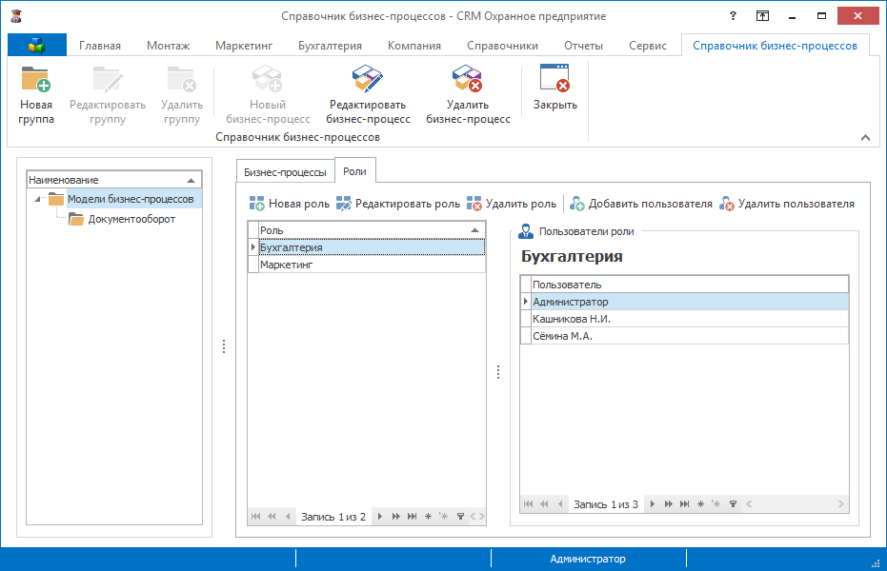
Task: Select user Сёмина М.А.
Action: click(690, 336)
